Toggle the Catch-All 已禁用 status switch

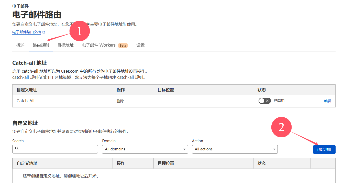click(264, 101)
